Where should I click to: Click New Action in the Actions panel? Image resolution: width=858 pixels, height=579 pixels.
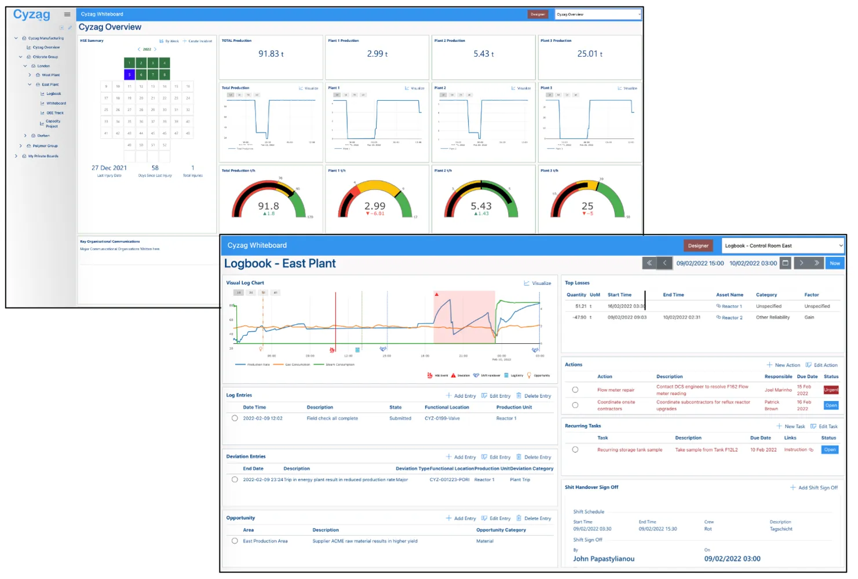coord(783,365)
